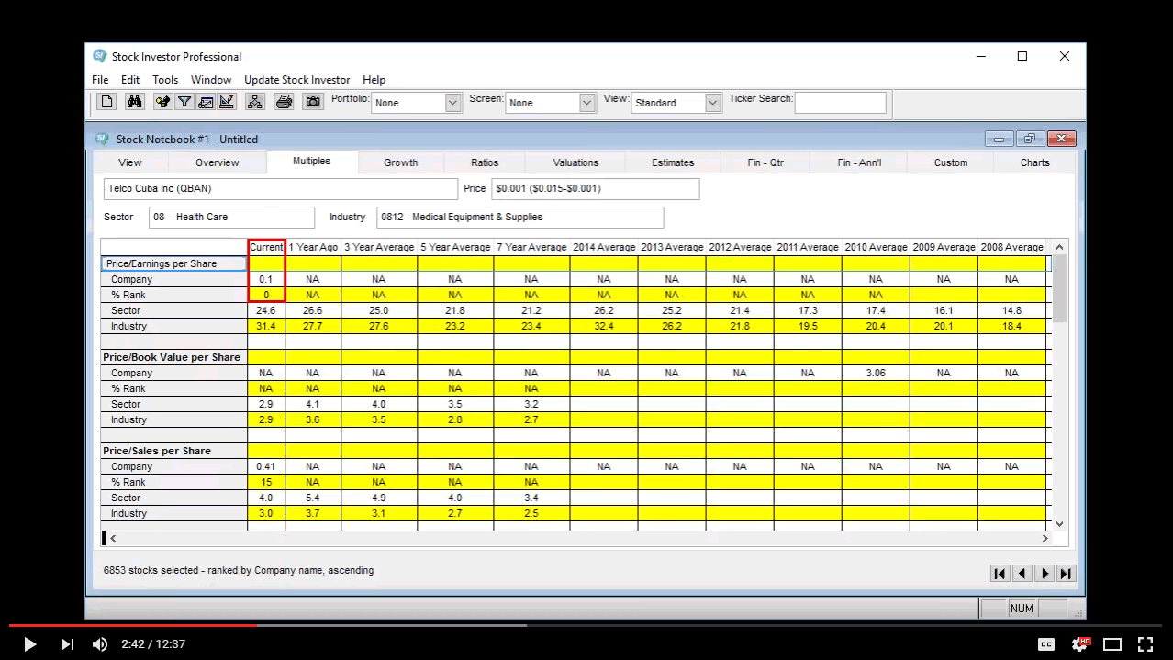
Task: Switch to the Ratios tab
Action: [485, 162]
